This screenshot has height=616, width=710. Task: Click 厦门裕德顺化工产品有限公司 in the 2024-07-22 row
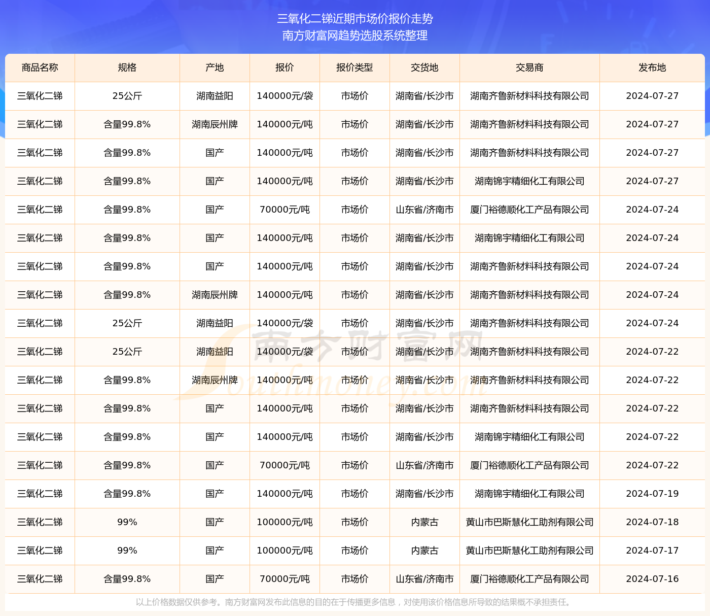(529, 465)
